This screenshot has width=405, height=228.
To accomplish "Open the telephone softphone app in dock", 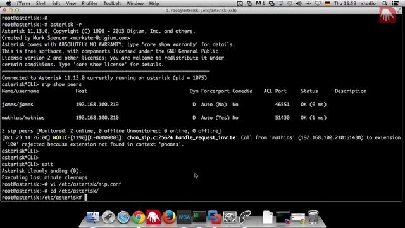I will coord(245,217).
